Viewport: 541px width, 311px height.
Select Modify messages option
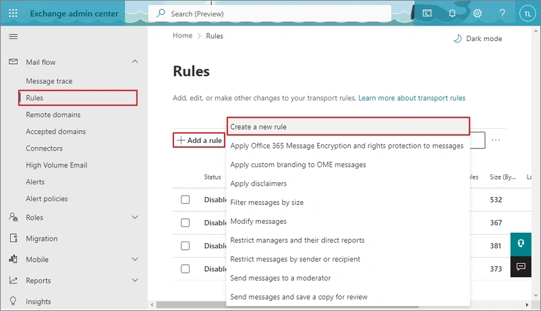pos(348,221)
